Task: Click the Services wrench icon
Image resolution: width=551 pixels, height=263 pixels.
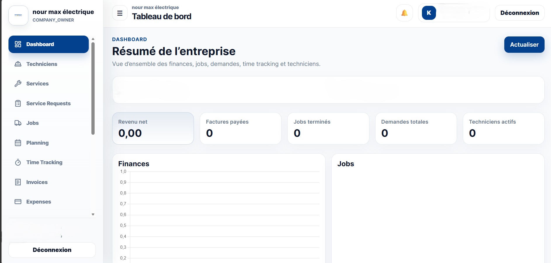Action: (x=18, y=84)
